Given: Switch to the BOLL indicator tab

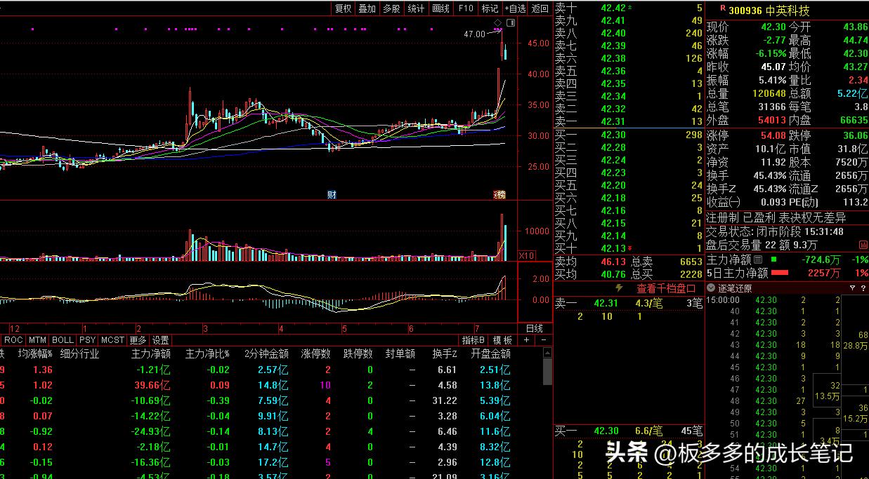Looking at the screenshot, I should pos(62,340).
